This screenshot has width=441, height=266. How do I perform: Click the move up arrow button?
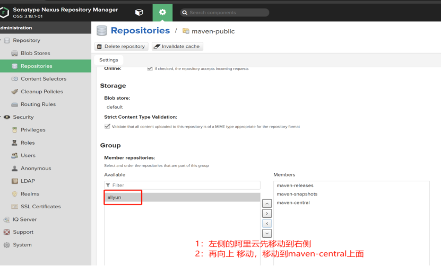pyautogui.click(x=267, y=203)
